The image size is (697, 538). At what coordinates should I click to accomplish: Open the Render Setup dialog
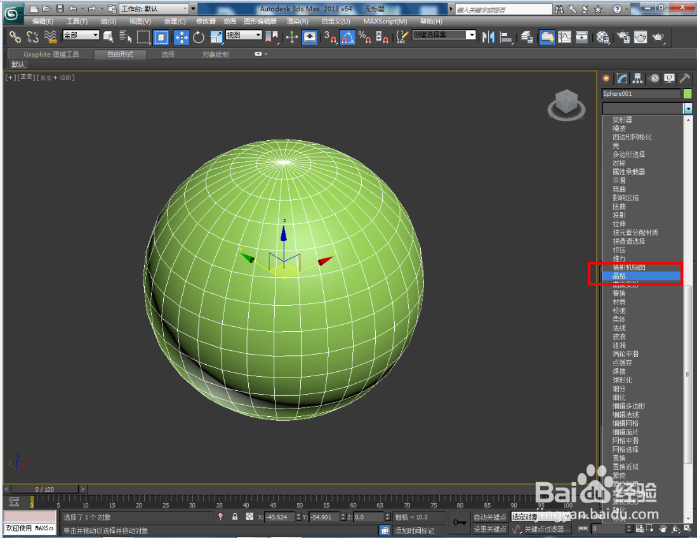click(x=623, y=37)
